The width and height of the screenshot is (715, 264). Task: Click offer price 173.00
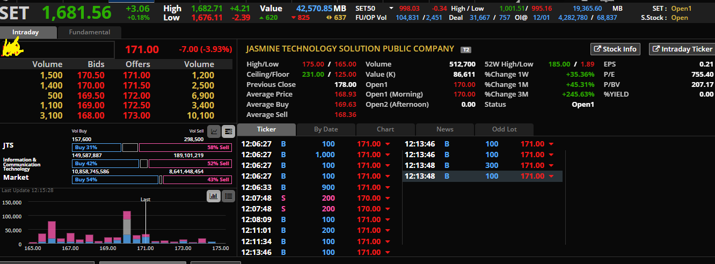(137, 115)
